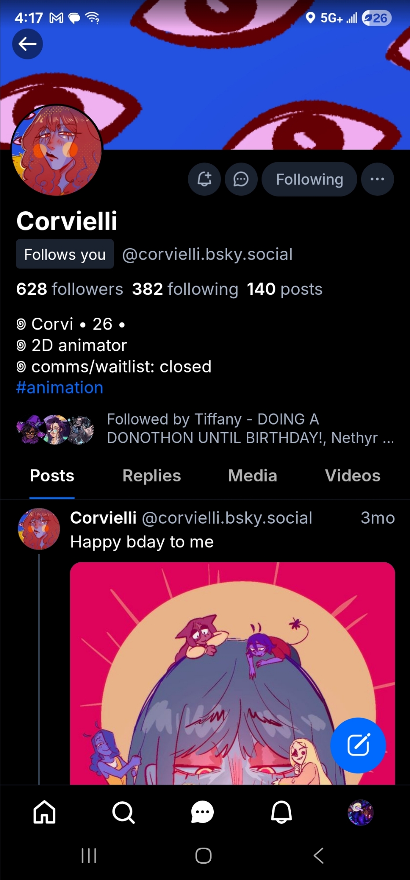View the 628 followers list
This screenshot has height=880, width=410.
point(70,289)
